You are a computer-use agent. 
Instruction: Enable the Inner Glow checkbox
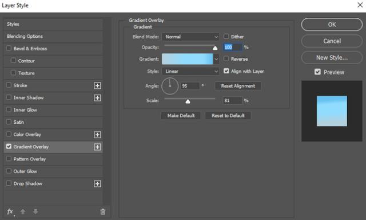click(9, 109)
